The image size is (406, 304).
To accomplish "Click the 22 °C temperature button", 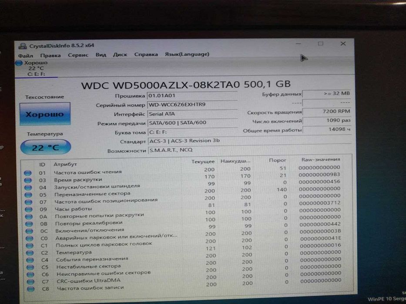I will [45, 147].
